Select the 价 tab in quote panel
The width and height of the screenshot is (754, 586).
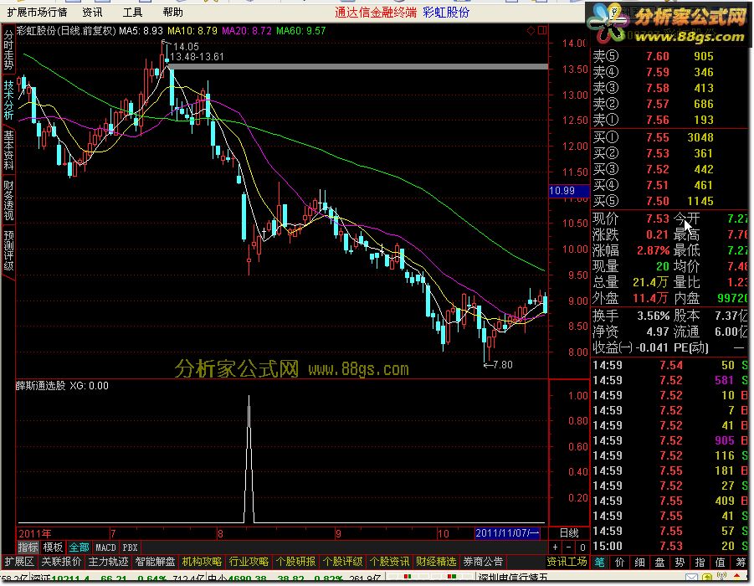619,562
